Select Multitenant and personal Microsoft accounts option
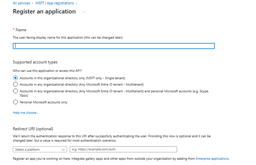 15,91
